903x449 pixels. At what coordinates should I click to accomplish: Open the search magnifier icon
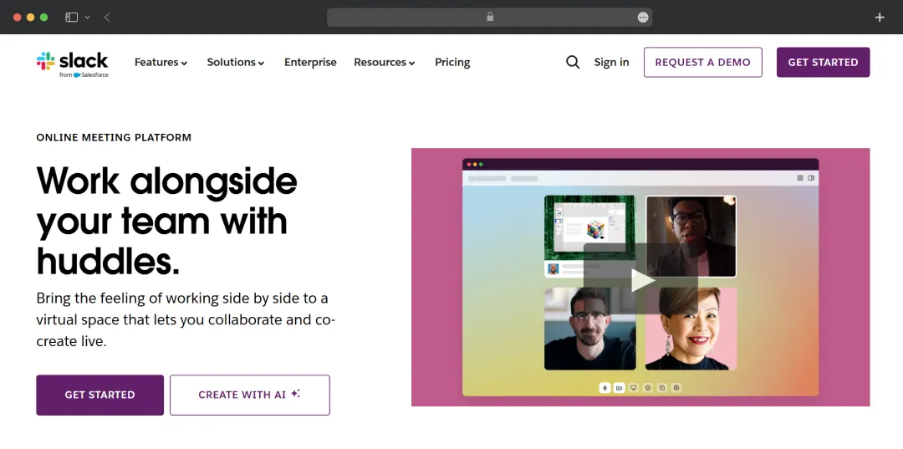tap(573, 62)
